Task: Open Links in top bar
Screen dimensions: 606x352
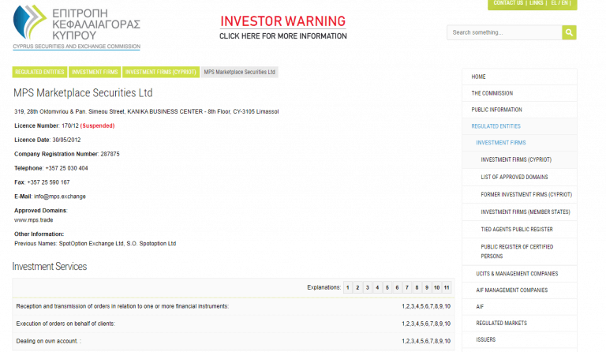Action: coord(536,3)
